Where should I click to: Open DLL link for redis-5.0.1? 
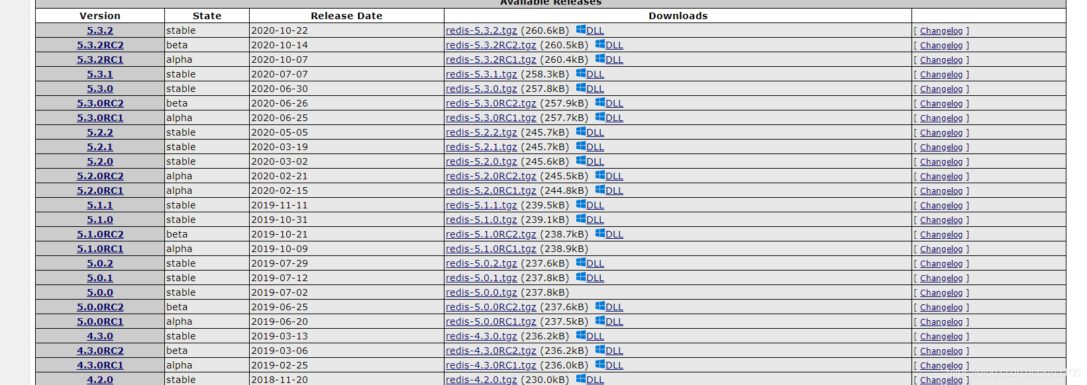[595, 278]
